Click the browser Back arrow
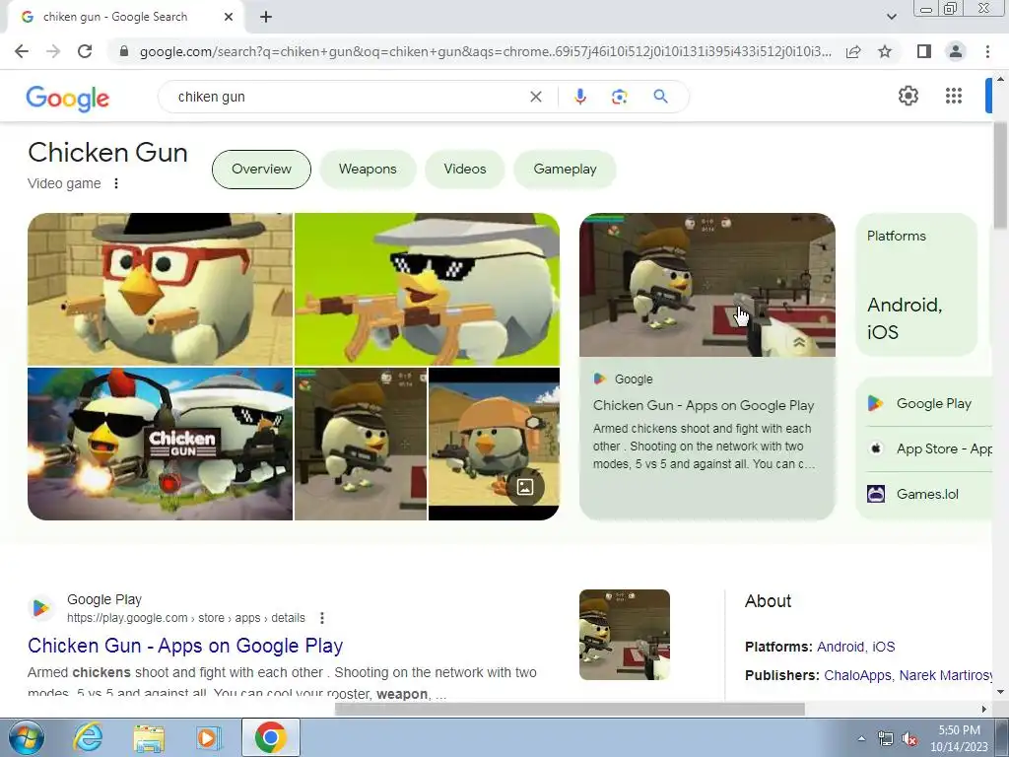The height and width of the screenshot is (757, 1009). tap(22, 51)
